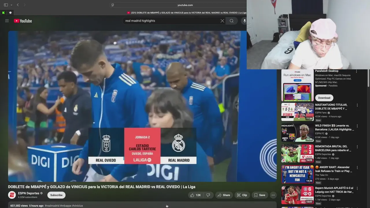Dislike the video with thumbs down

tap(208, 195)
